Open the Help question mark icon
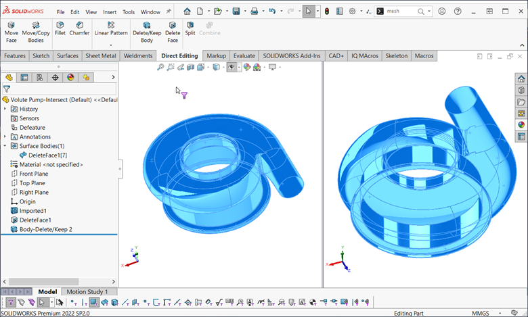 (x=458, y=11)
